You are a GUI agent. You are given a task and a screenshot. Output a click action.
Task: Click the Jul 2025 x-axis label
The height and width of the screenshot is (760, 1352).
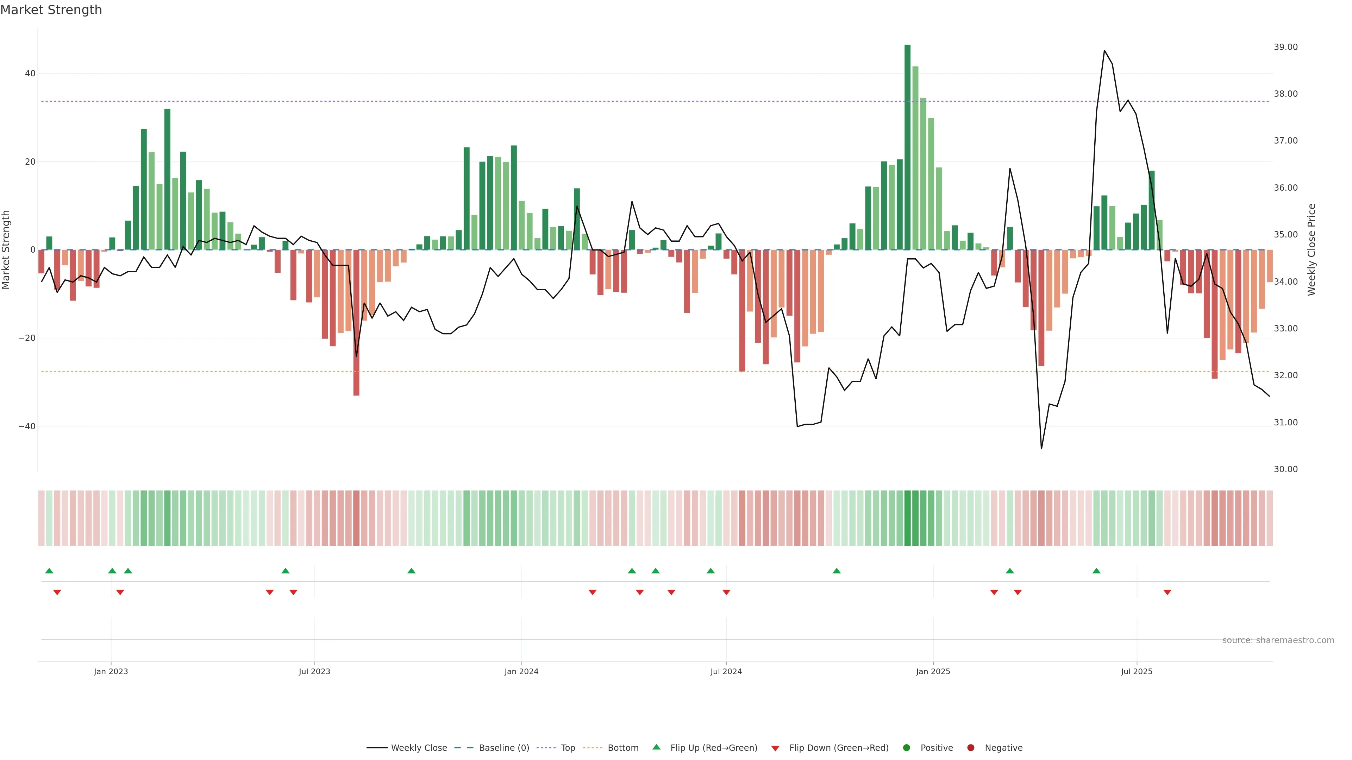point(1136,671)
